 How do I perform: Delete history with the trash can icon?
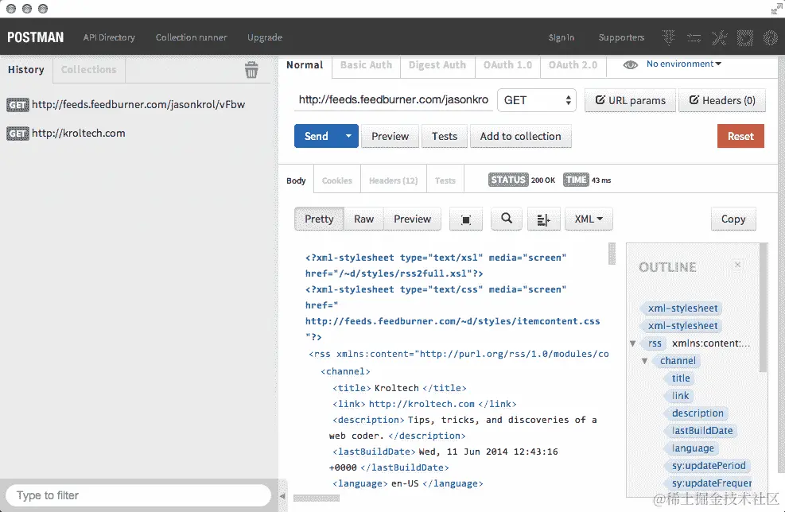251,70
